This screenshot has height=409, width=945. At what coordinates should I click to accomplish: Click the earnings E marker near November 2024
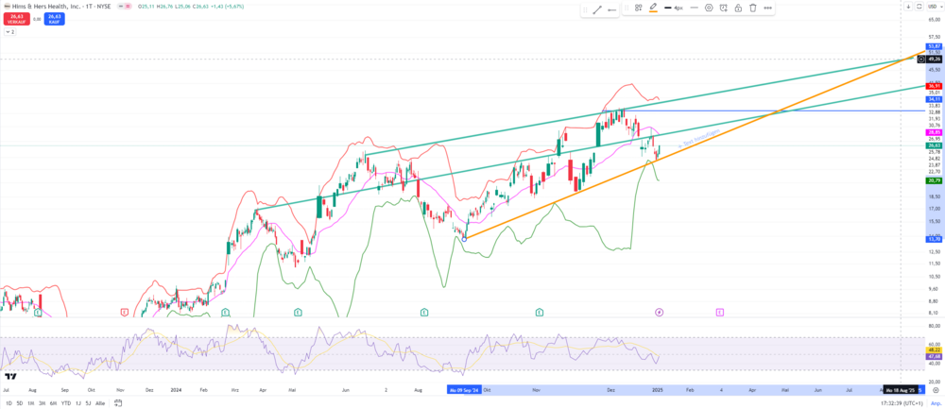[540, 312]
